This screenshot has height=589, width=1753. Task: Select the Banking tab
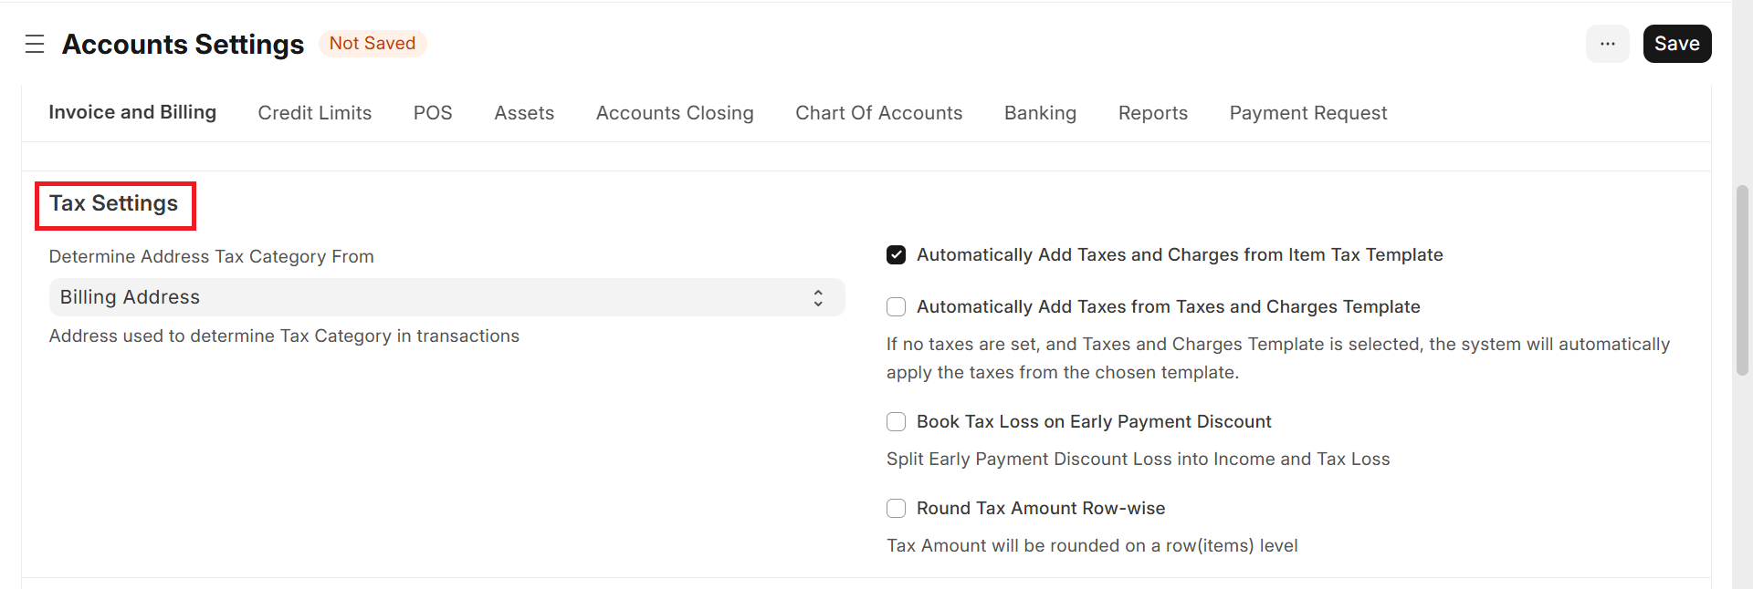pyautogui.click(x=1040, y=113)
